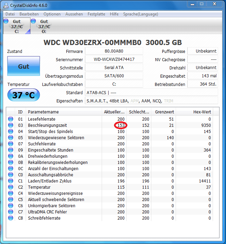Viewport: 226px width, 244px height.
Task: Click the 37 °C temperature indicator
Action: click(24, 95)
